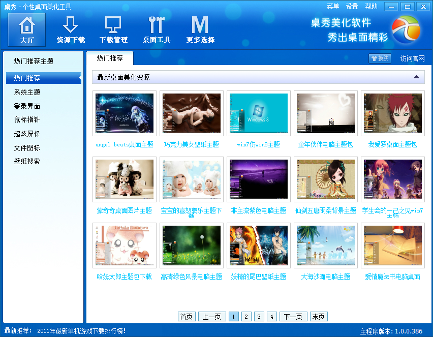This screenshot has height=337, width=433.
Task: Open the 帮助 help menu
Action: 370,6
